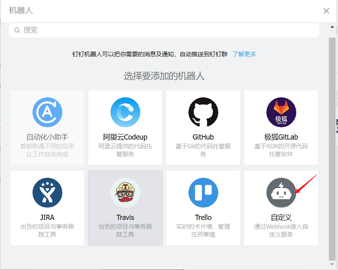Image resolution: width=338 pixels, height=270 pixels.
Task: Select the 自动化小助手 robot icon
Action: point(48,112)
